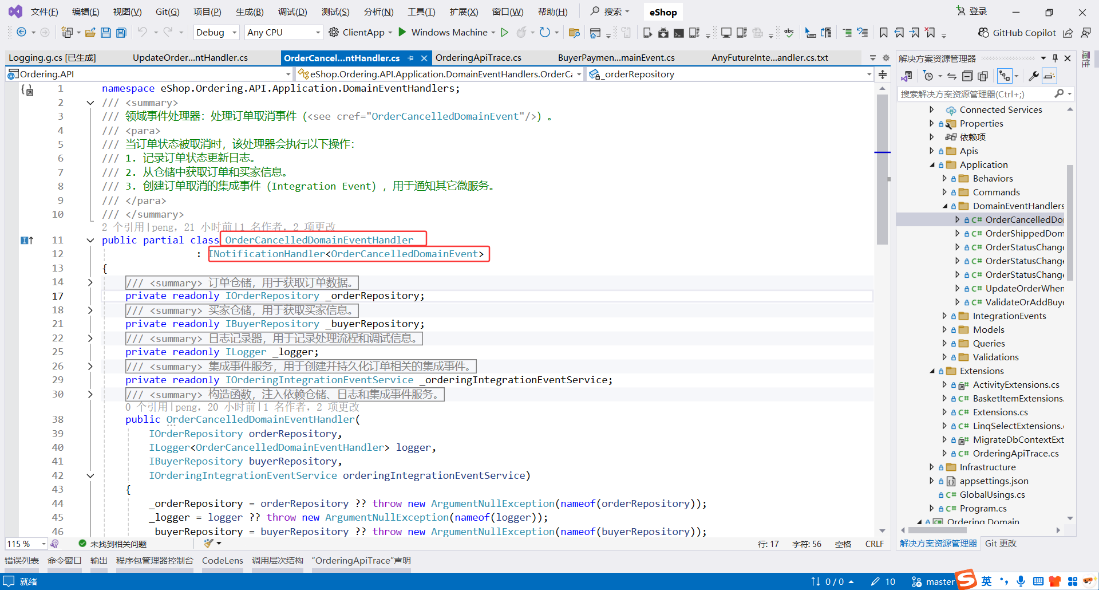The image size is (1099, 590).
Task: Toggle a bookmark using the bookmark icon
Action: [884, 33]
